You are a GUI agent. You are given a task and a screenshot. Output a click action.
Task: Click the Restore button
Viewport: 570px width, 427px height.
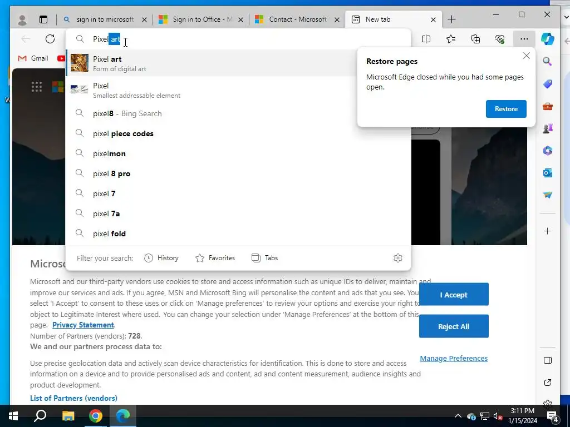pyautogui.click(x=506, y=109)
